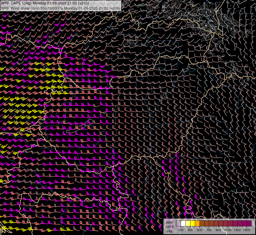
Task: Click the '1500' legend tick label
Action: tap(247, 230)
